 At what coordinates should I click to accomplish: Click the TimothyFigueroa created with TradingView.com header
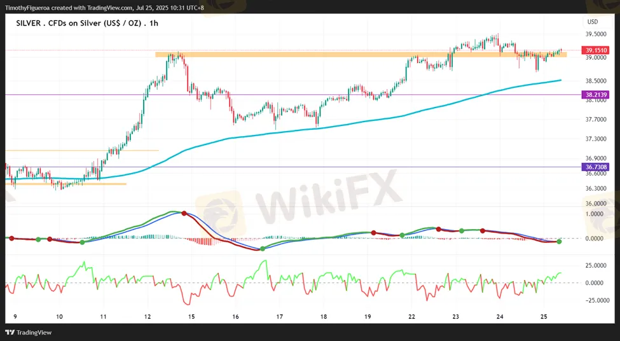pyautogui.click(x=105, y=8)
